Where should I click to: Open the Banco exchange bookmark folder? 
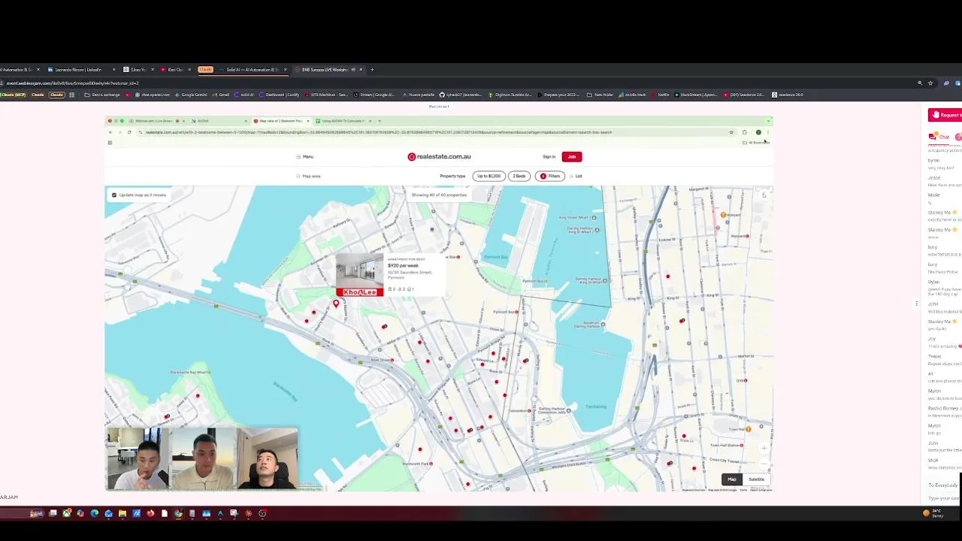point(102,95)
